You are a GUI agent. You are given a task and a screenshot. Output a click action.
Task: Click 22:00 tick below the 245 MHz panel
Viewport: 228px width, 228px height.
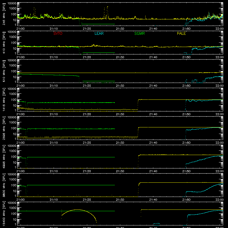(219, 29)
